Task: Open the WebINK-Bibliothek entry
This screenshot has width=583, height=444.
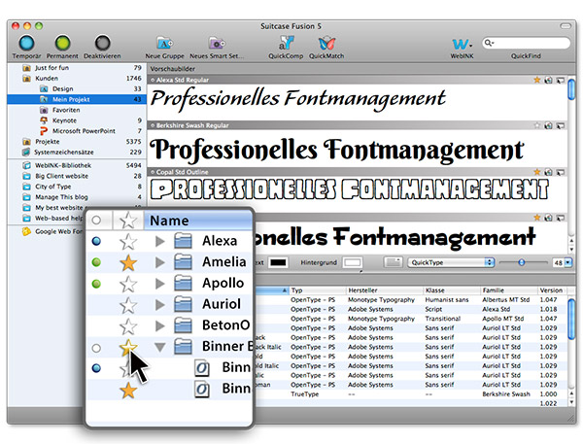Action: point(77,165)
